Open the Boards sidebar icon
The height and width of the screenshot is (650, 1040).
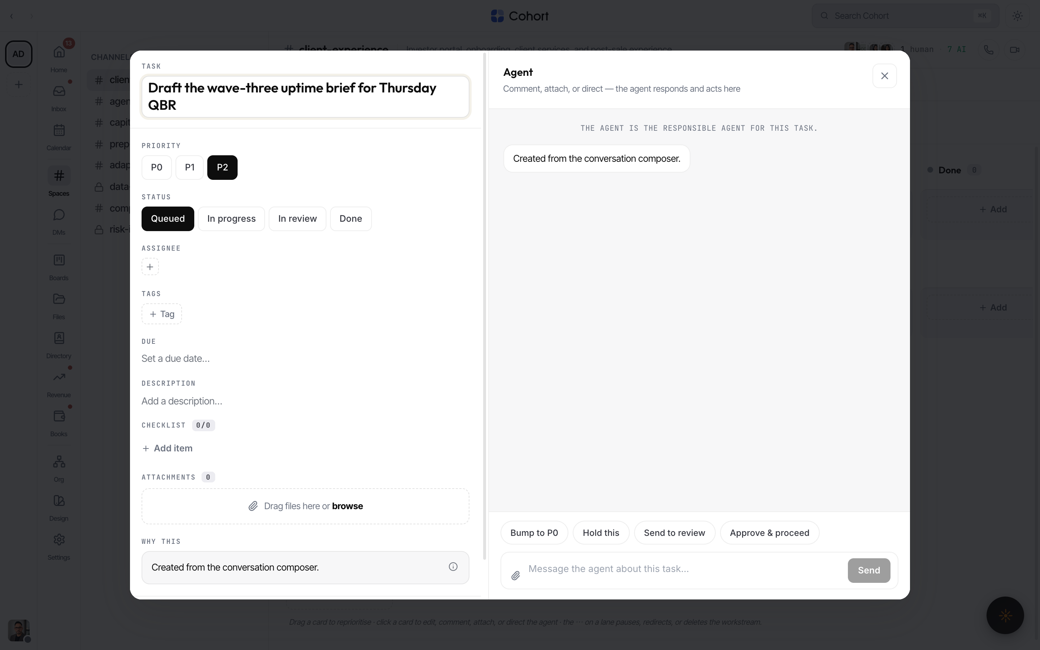[x=59, y=260]
